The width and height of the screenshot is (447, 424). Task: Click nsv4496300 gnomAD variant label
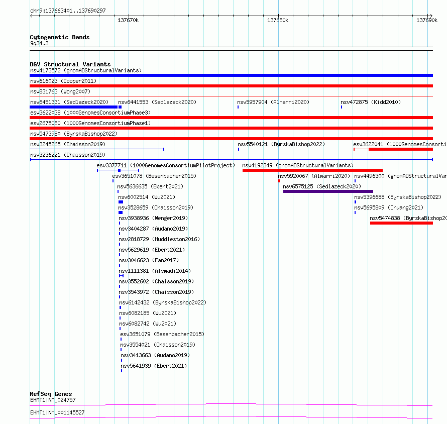pyautogui.click(x=400, y=176)
